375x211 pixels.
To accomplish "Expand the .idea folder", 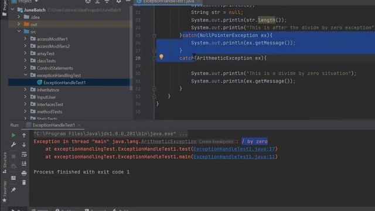I will [x=19, y=17].
